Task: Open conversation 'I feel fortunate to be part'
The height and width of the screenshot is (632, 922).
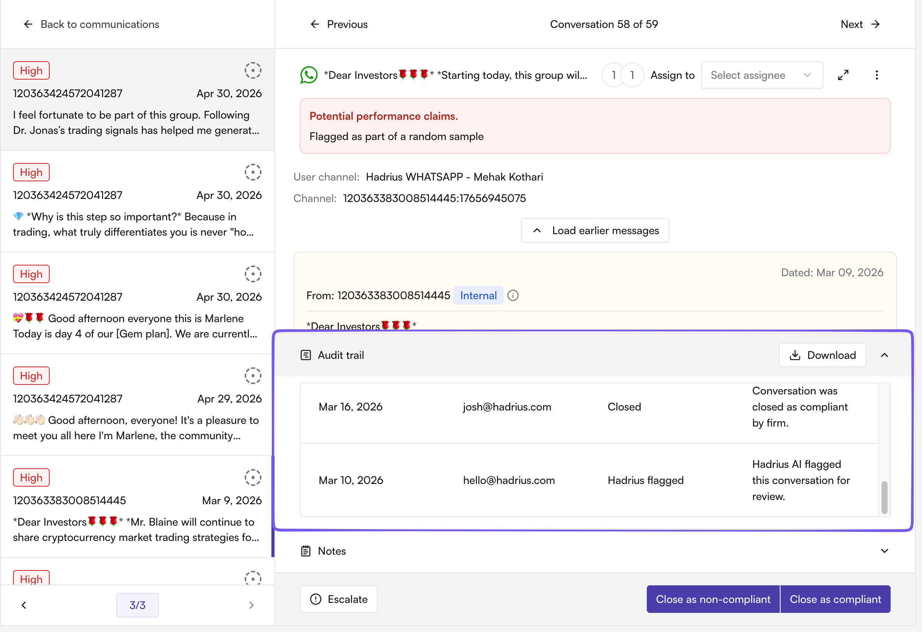Action: point(137,99)
